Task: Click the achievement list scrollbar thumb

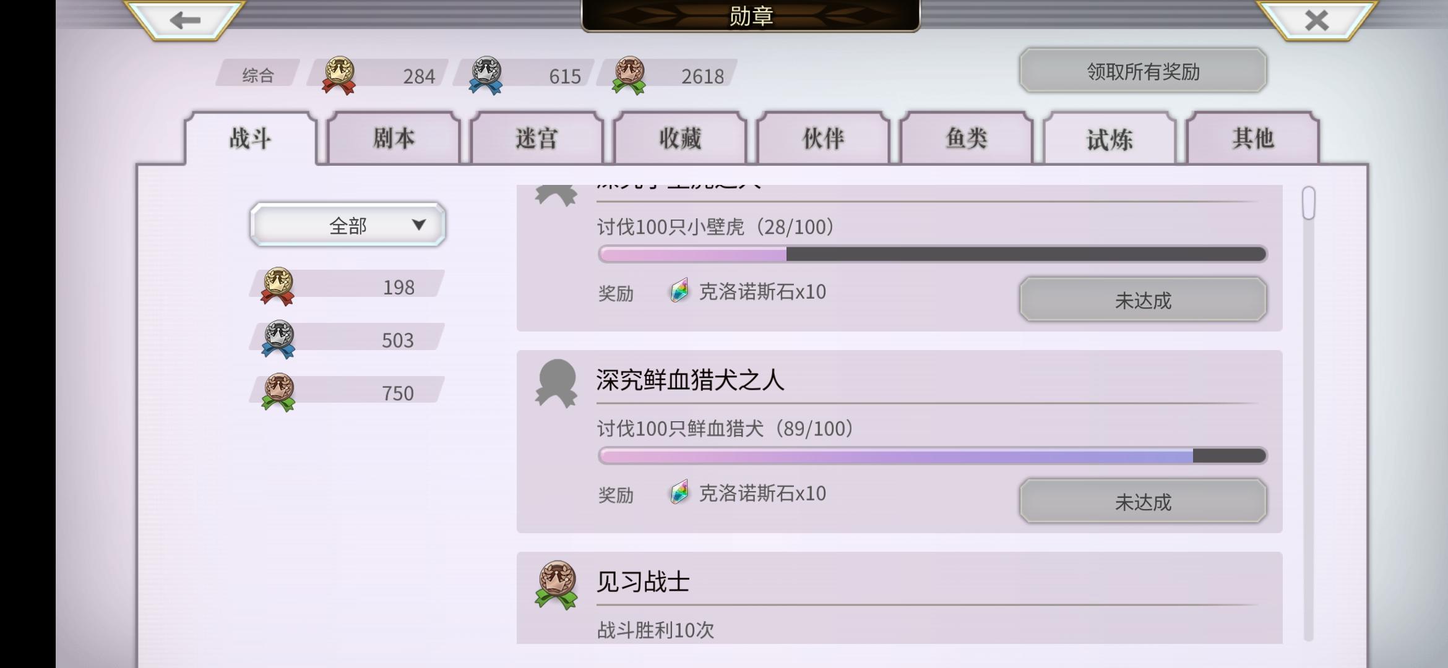Action: pos(1308,203)
